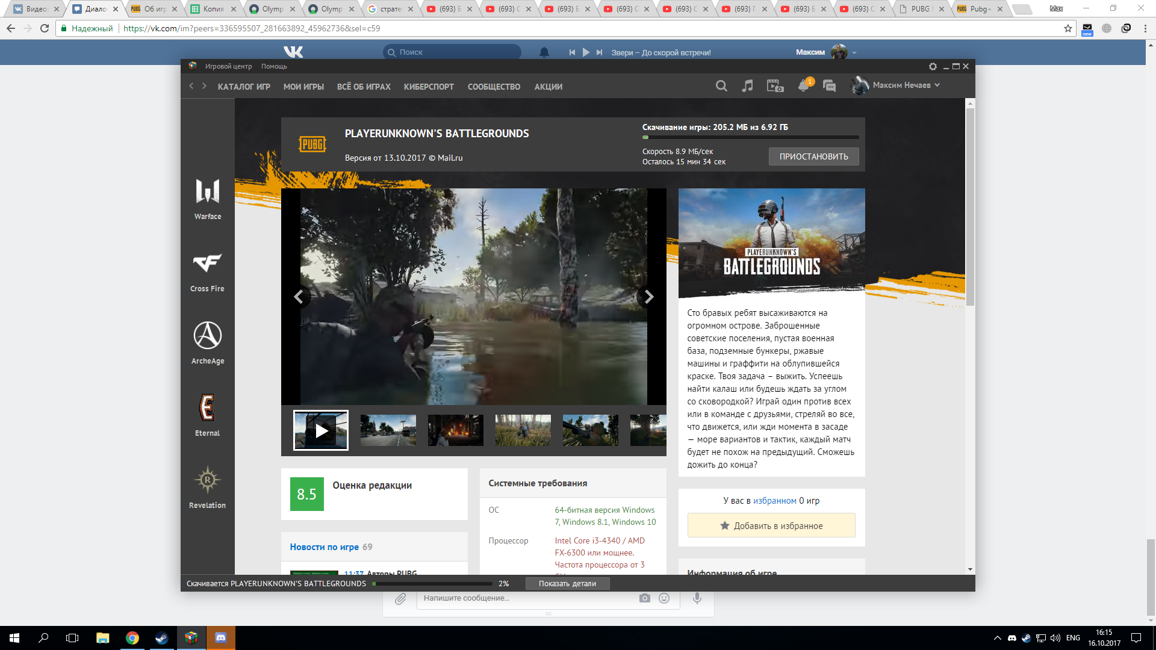Click Добавить в избранное button
1156x650 pixels.
pos(771,525)
